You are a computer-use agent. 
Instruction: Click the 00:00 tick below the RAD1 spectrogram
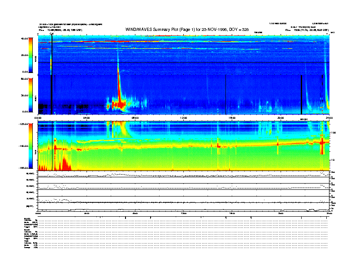pyautogui.click(x=38, y=118)
